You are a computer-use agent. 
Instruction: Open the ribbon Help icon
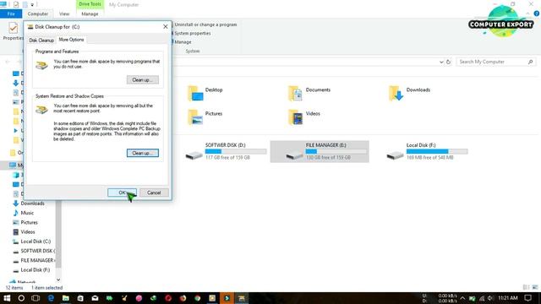click(537, 14)
